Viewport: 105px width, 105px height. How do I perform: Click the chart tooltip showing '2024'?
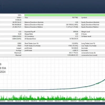pos(4,68)
